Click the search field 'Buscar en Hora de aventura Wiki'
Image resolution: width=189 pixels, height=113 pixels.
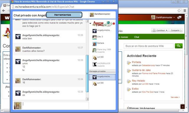pyautogui.click(x=149, y=46)
